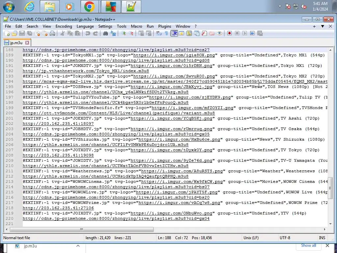
Task: Select the jp.m3u document tab
Action: click(16, 42)
